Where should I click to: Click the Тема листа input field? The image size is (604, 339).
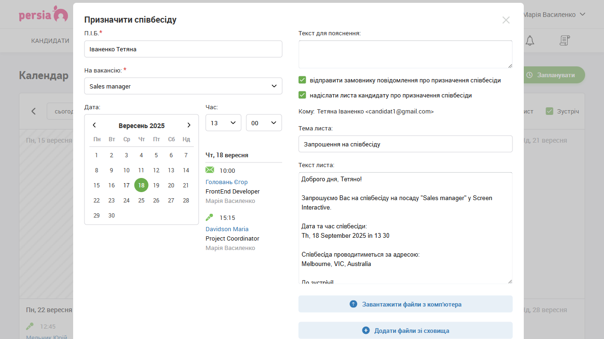(x=405, y=144)
